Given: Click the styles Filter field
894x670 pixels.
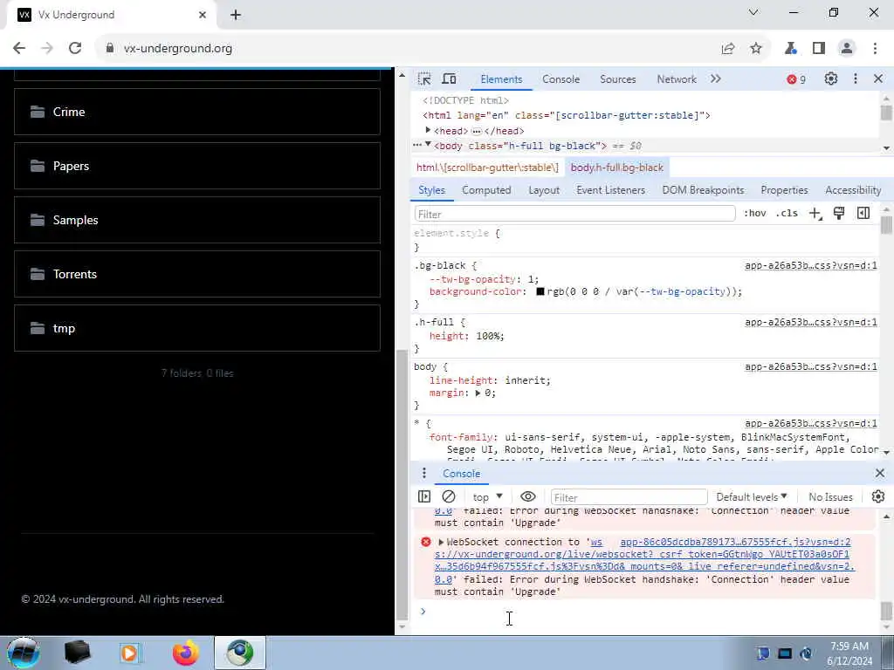Looking at the screenshot, I should tap(574, 214).
